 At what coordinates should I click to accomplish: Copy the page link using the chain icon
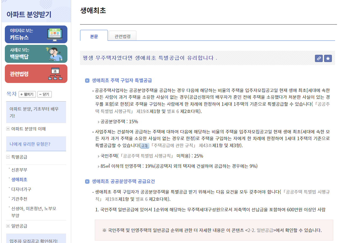[x=319, y=58]
